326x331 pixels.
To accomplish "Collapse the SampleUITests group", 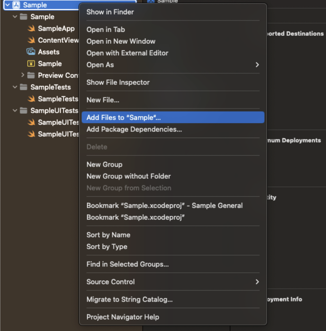I will 15,110.
